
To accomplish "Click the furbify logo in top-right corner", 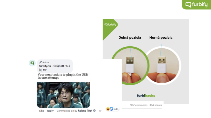I will pos(196,5).
